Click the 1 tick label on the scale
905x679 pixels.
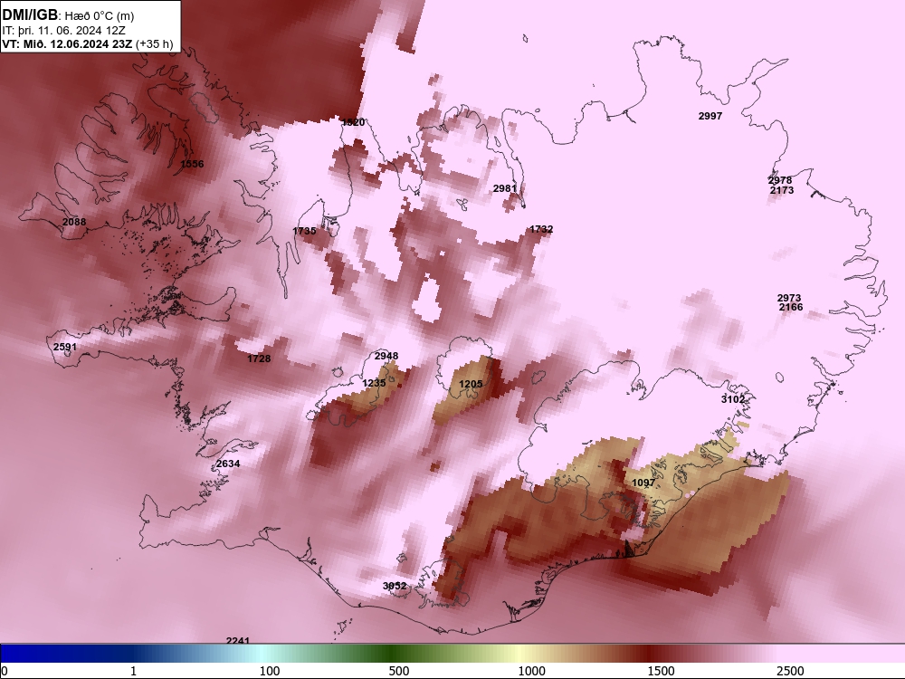133,671
